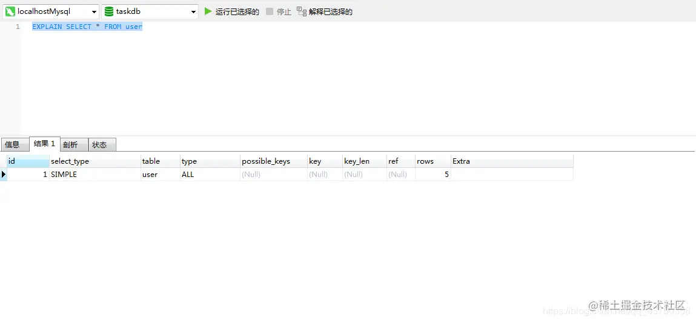Click the key column header
The height and width of the screenshot is (322, 696).
pos(325,161)
